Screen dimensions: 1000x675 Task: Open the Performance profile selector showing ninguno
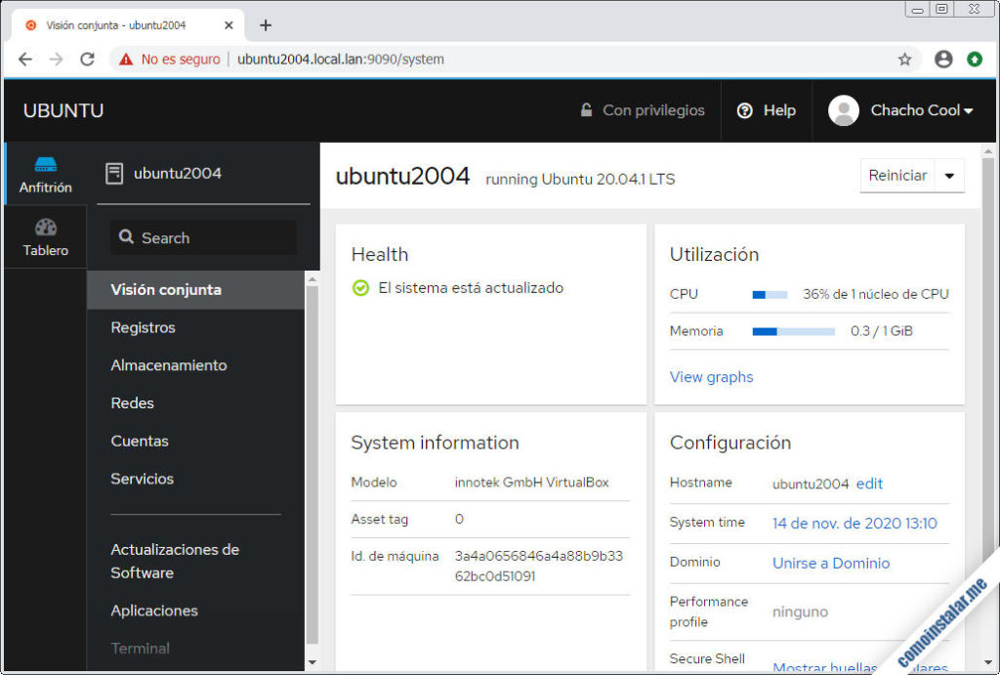click(799, 612)
